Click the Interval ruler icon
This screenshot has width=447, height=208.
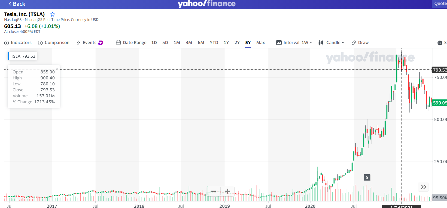click(x=279, y=43)
